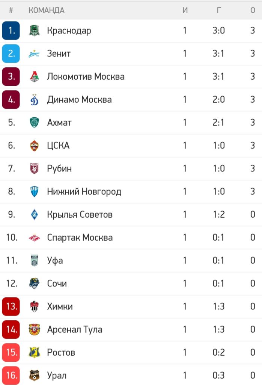Select the Рубин team name
Viewport: 262px width, 385px height.
(59, 168)
